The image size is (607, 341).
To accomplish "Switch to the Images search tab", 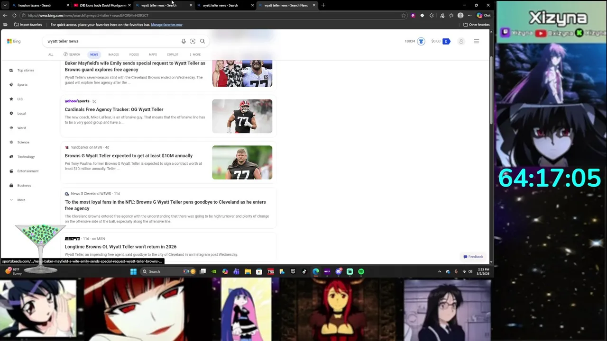I will [113, 54].
